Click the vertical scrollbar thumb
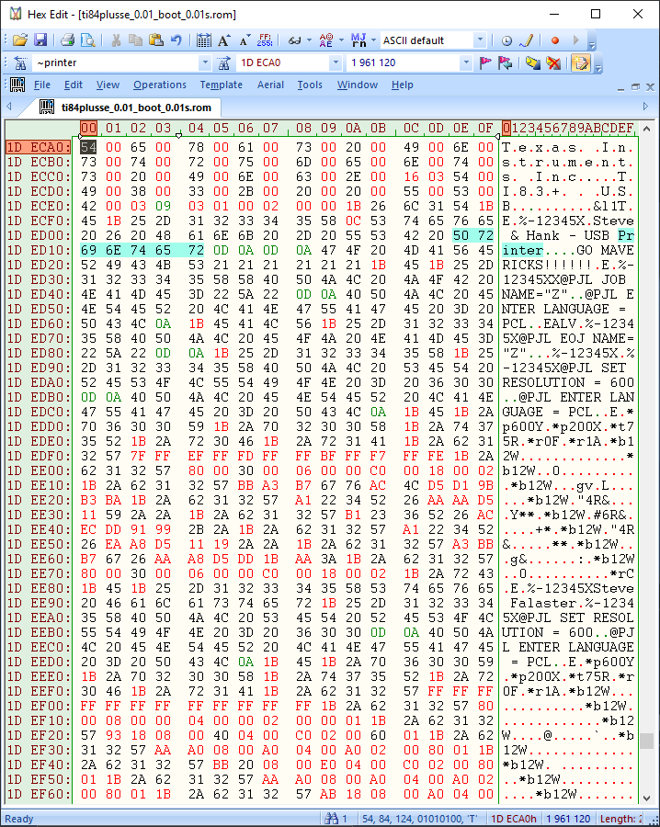Screen dimensions: 660x827 click(647, 741)
